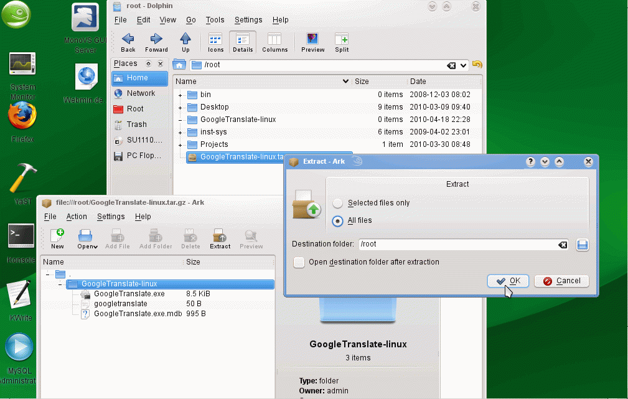This screenshot has width=628, height=399.
Task: Select SU1110 device in Places panel
Action: (139, 140)
